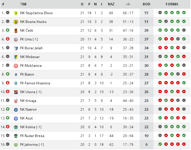The width and height of the screenshot is (191, 150).
Task: Open NK Krivaja team link
Action: [x=28, y=101]
